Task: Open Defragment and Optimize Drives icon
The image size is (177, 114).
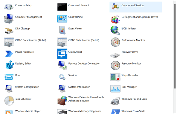Action: [x=115, y=19]
